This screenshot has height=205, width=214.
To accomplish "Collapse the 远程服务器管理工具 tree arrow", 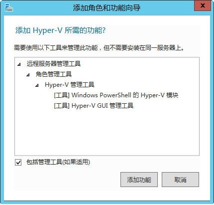I will [19, 64].
